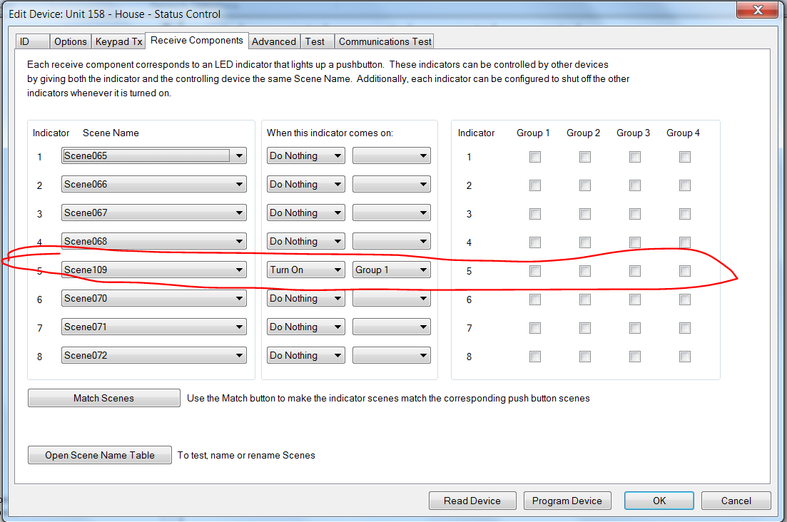The image size is (787, 522).
Task: Switch to the Keypad Tx tab
Action: point(118,41)
